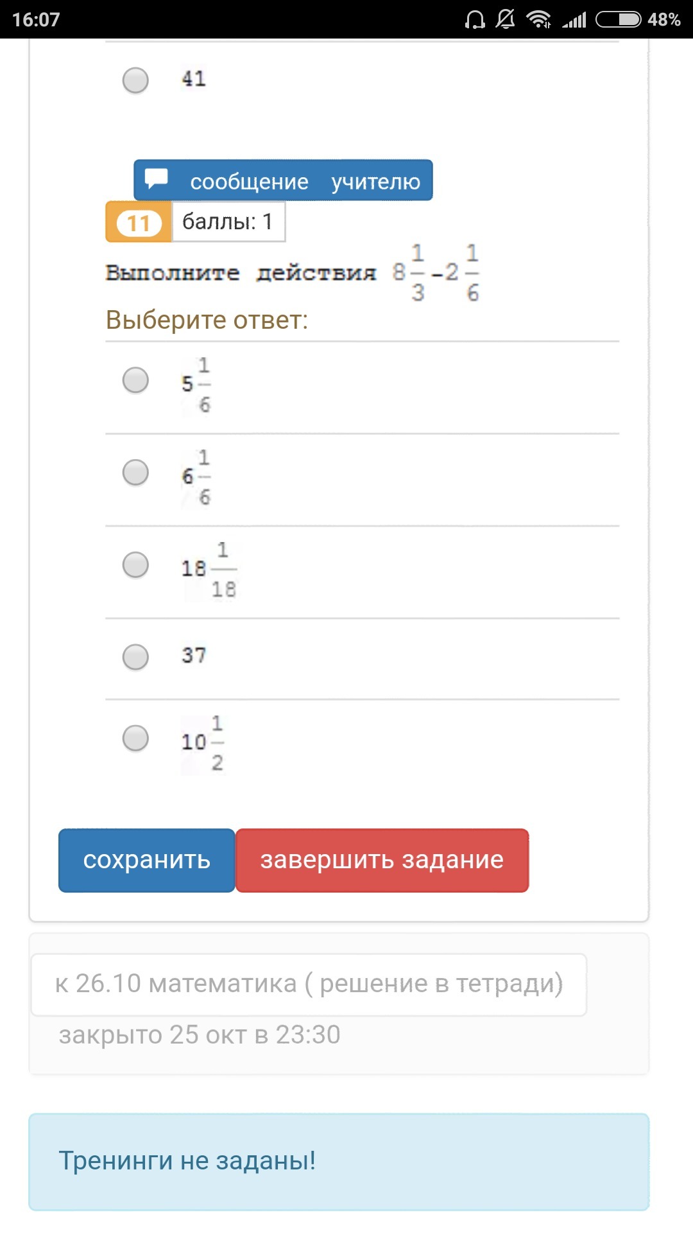Select answer option 41
This screenshot has width=693, height=1233.
[x=135, y=80]
